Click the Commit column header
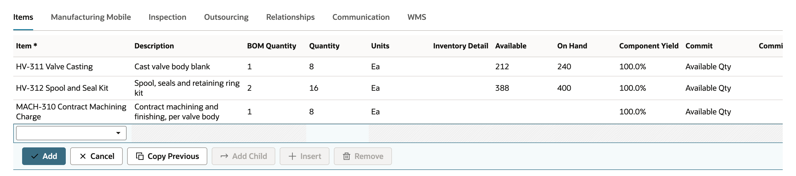796x176 pixels. (x=699, y=46)
